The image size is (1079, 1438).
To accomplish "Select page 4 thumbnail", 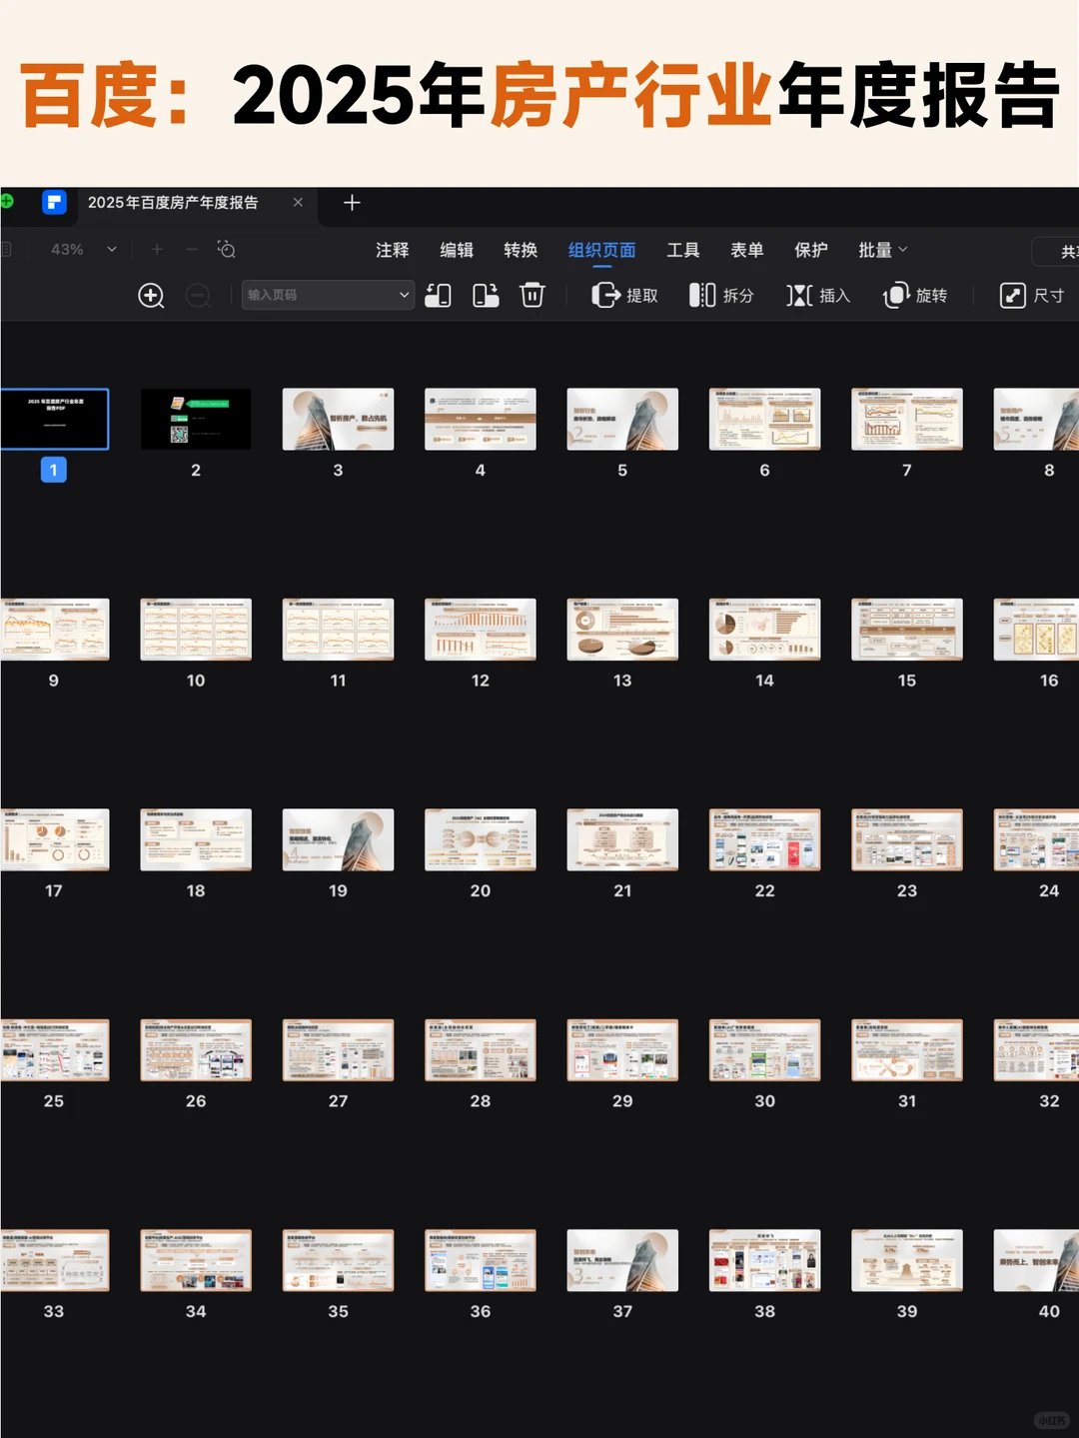I will point(481,419).
